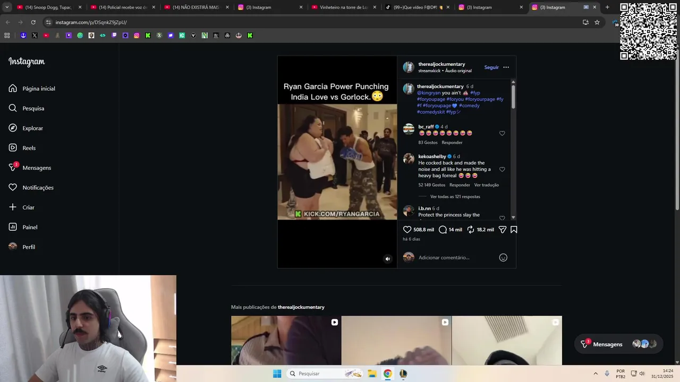Click install app icon in address bar
The width and height of the screenshot is (680, 382).
pyautogui.click(x=585, y=22)
